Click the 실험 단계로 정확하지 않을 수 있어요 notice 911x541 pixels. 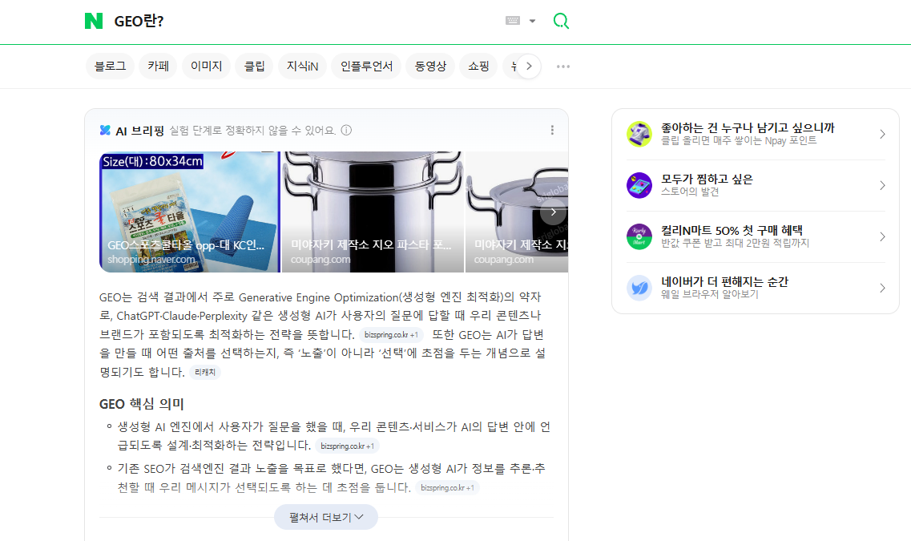point(252,130)
